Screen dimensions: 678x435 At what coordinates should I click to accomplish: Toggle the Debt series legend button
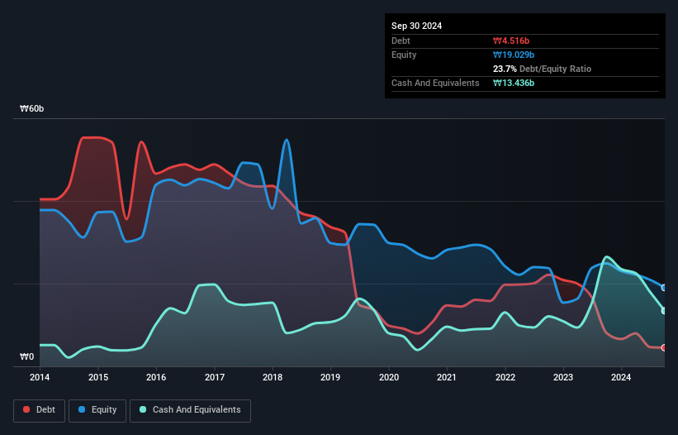point(40,410)
